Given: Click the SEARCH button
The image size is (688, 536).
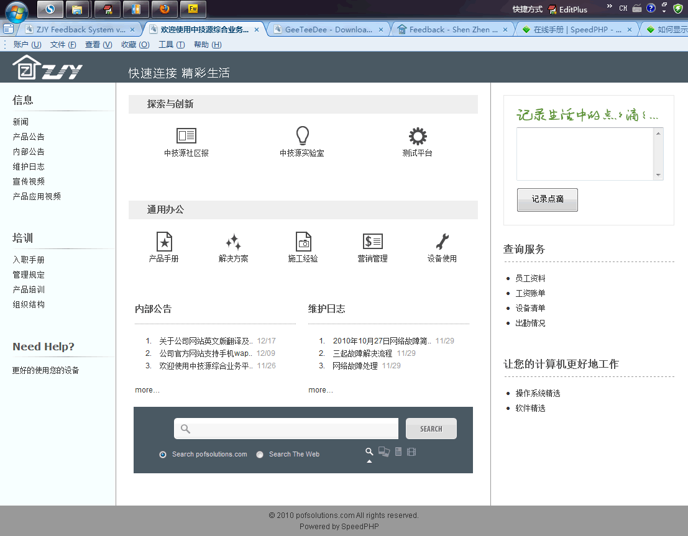Looking at the screenshot, I should pyautogui.click(x=431, y=429).
